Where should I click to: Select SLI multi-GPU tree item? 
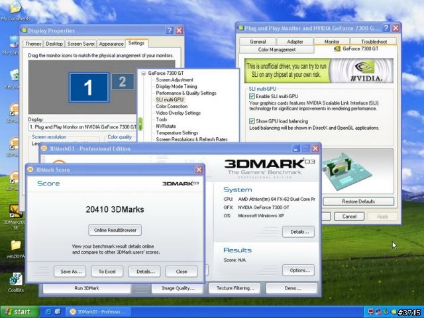(x=170, y=99)
